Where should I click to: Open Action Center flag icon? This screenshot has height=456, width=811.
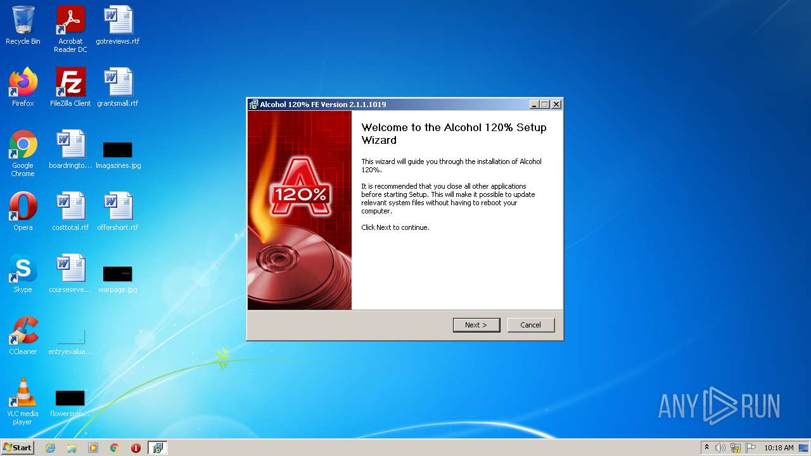coord(750,448)
